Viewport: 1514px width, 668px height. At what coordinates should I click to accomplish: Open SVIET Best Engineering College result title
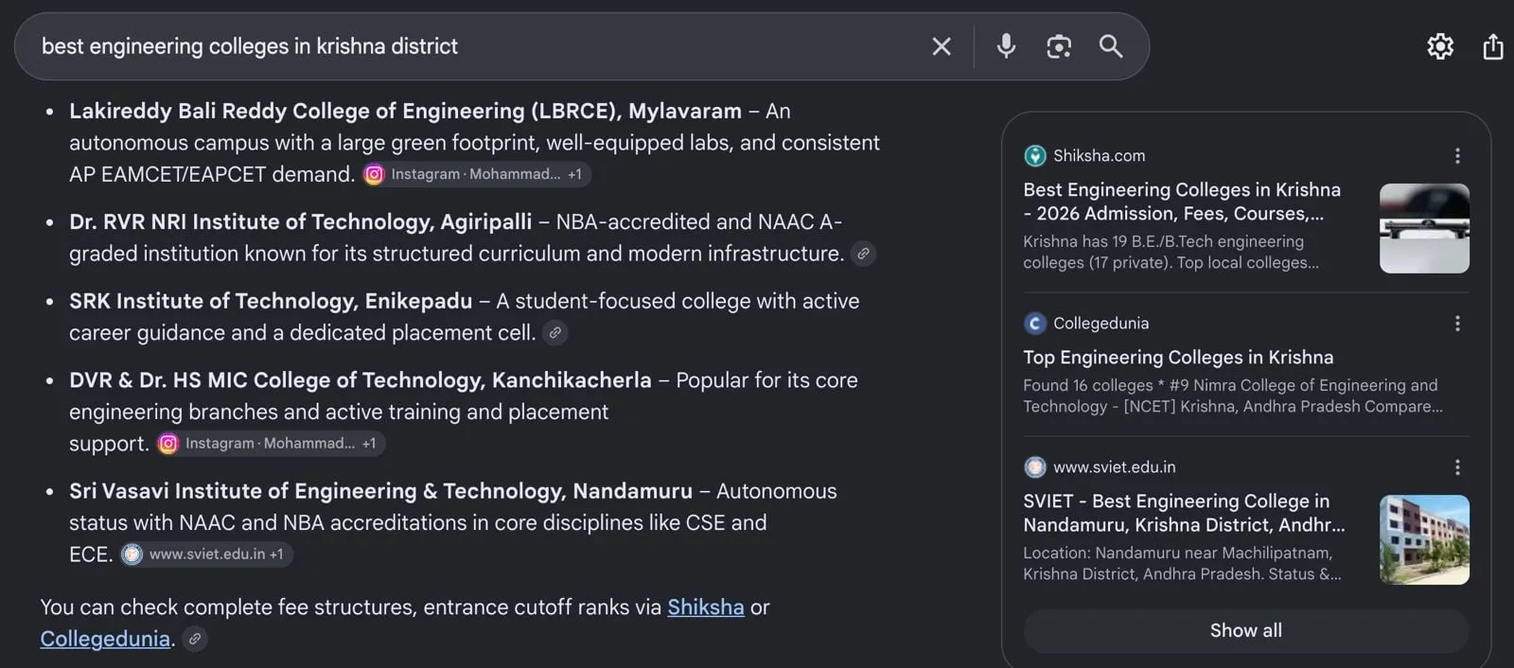(x=1184, y=513)
